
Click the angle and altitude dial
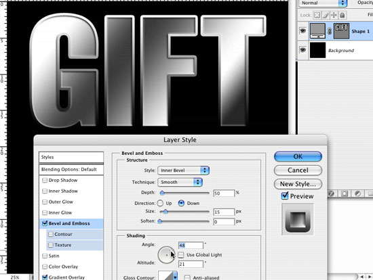tap(167, 255)
